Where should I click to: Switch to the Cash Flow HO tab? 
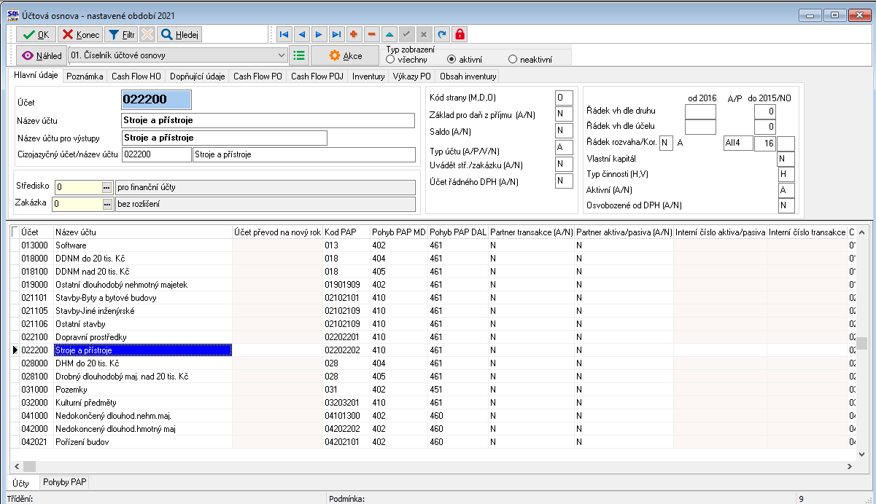pyautogui.click(x=136, y=76)
